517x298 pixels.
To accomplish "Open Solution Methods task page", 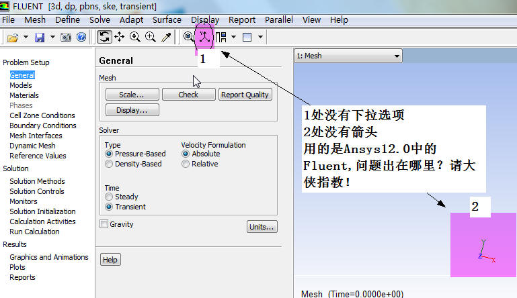I will point(37,181).
